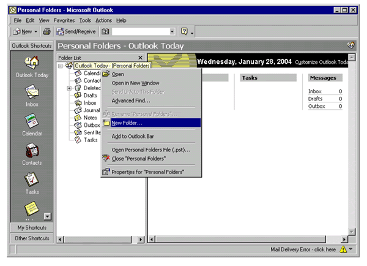This screenshot has height=266, width=367.
Task: Click Outlook Today pane scroll-up arrow
Action: [352, 57]
